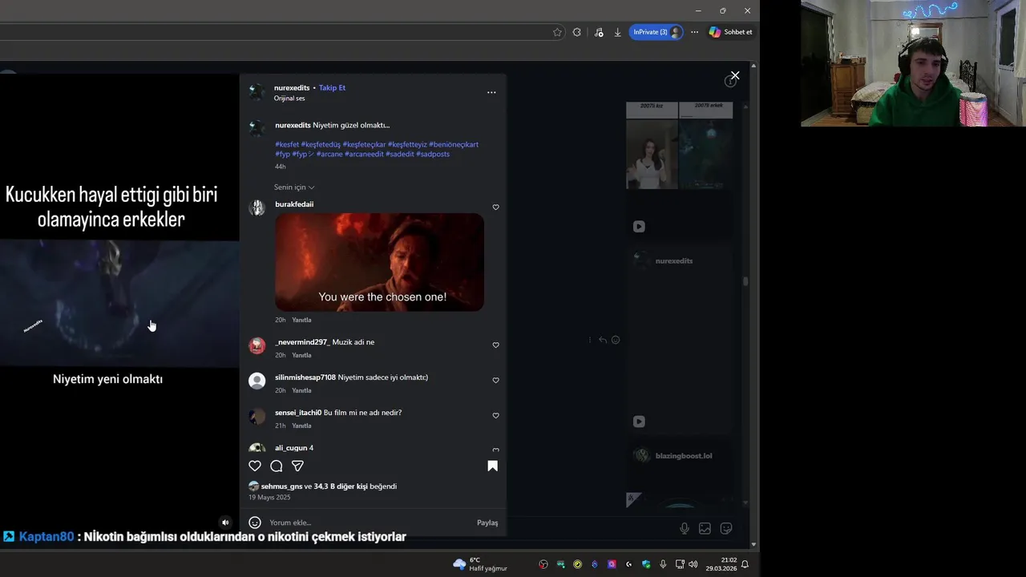Open browser settings and more menu
Viewport: 1026px width, 577px height.
pos(694,32)
